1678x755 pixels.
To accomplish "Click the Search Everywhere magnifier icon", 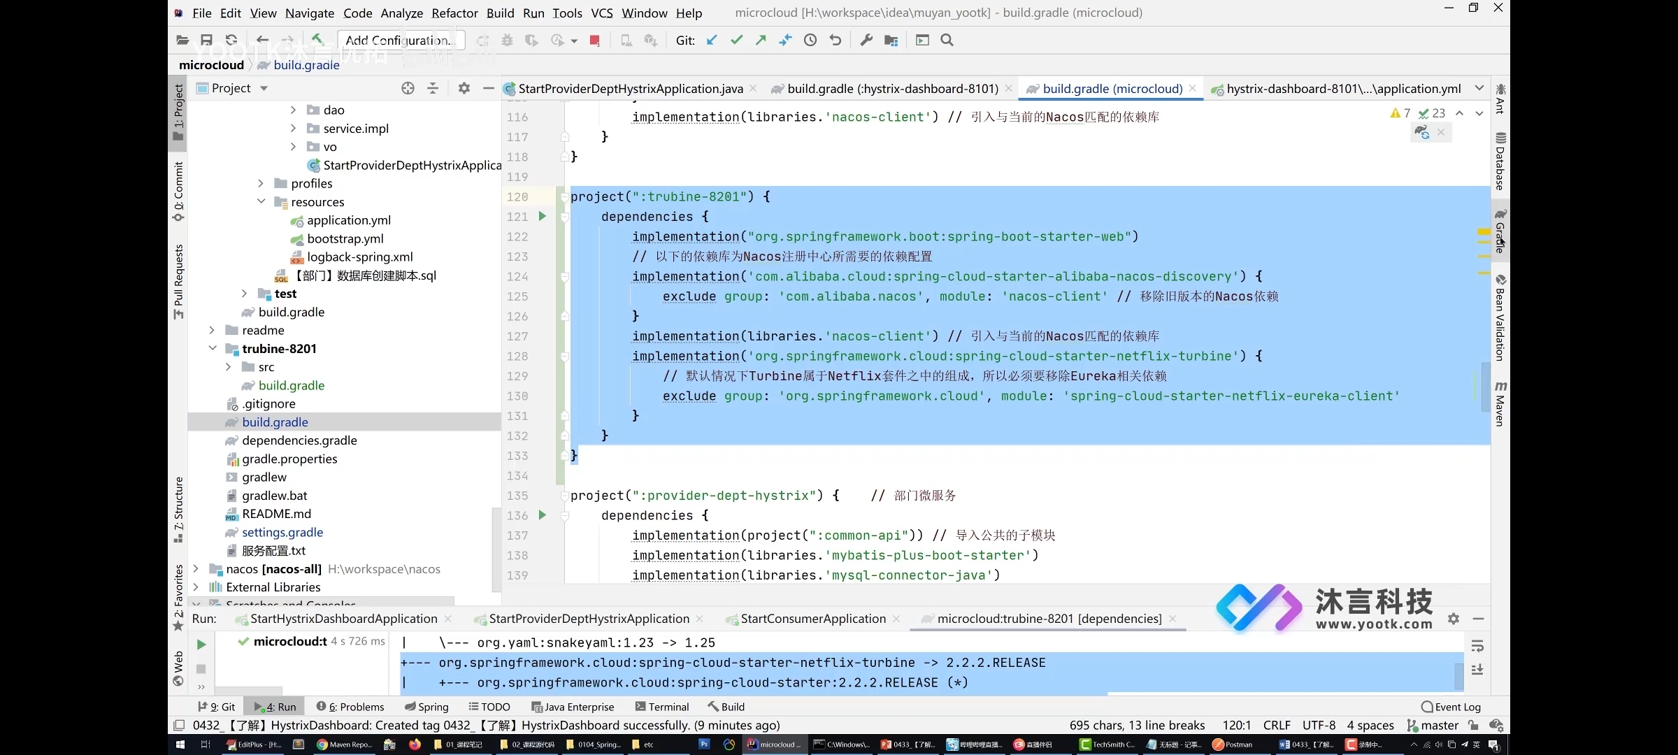I will pos(947,41).
